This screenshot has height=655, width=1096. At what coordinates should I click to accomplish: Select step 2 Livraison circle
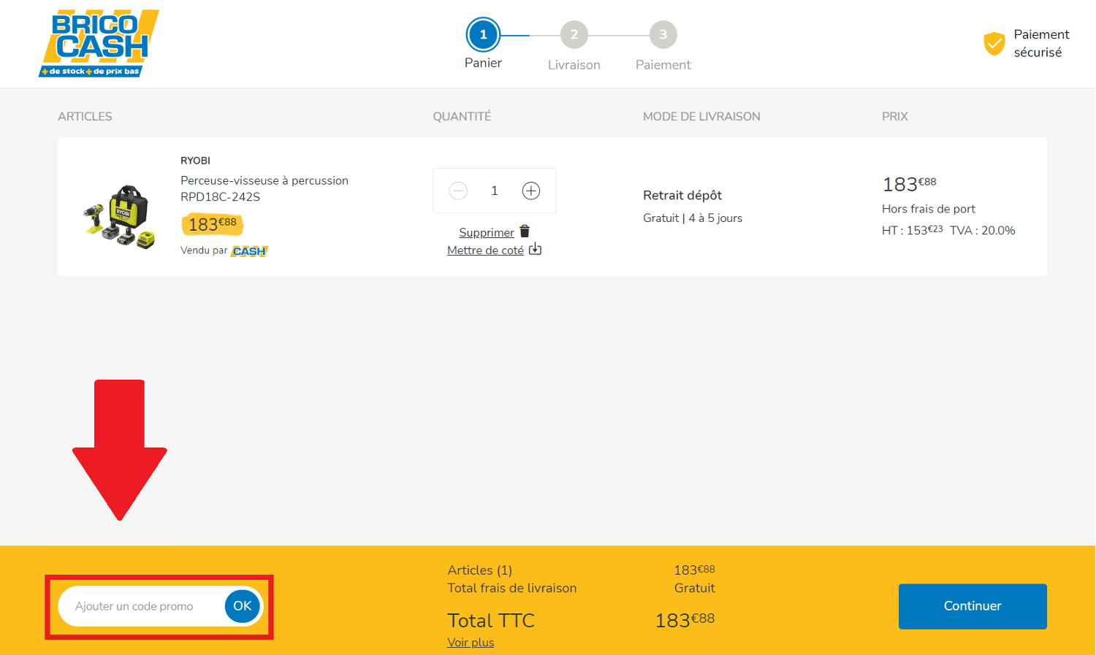point(574,34)
